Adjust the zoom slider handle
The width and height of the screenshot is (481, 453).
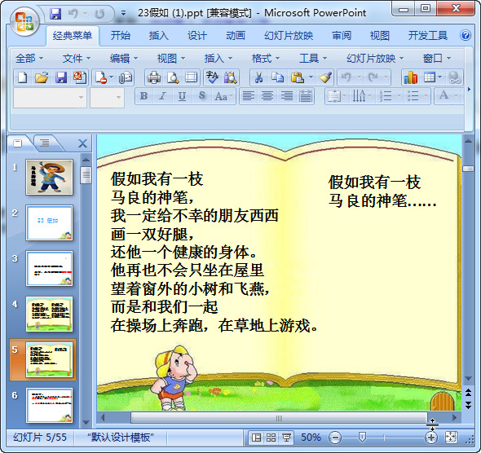tap(362, 437)
